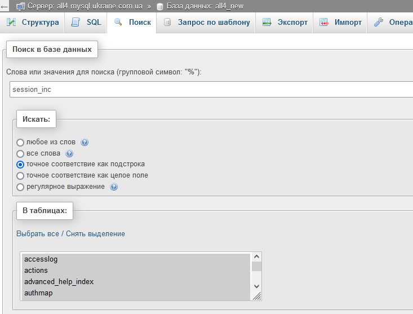Click the Поиск magnifier icon
The image size is (413, 314).
coord(118,22)
